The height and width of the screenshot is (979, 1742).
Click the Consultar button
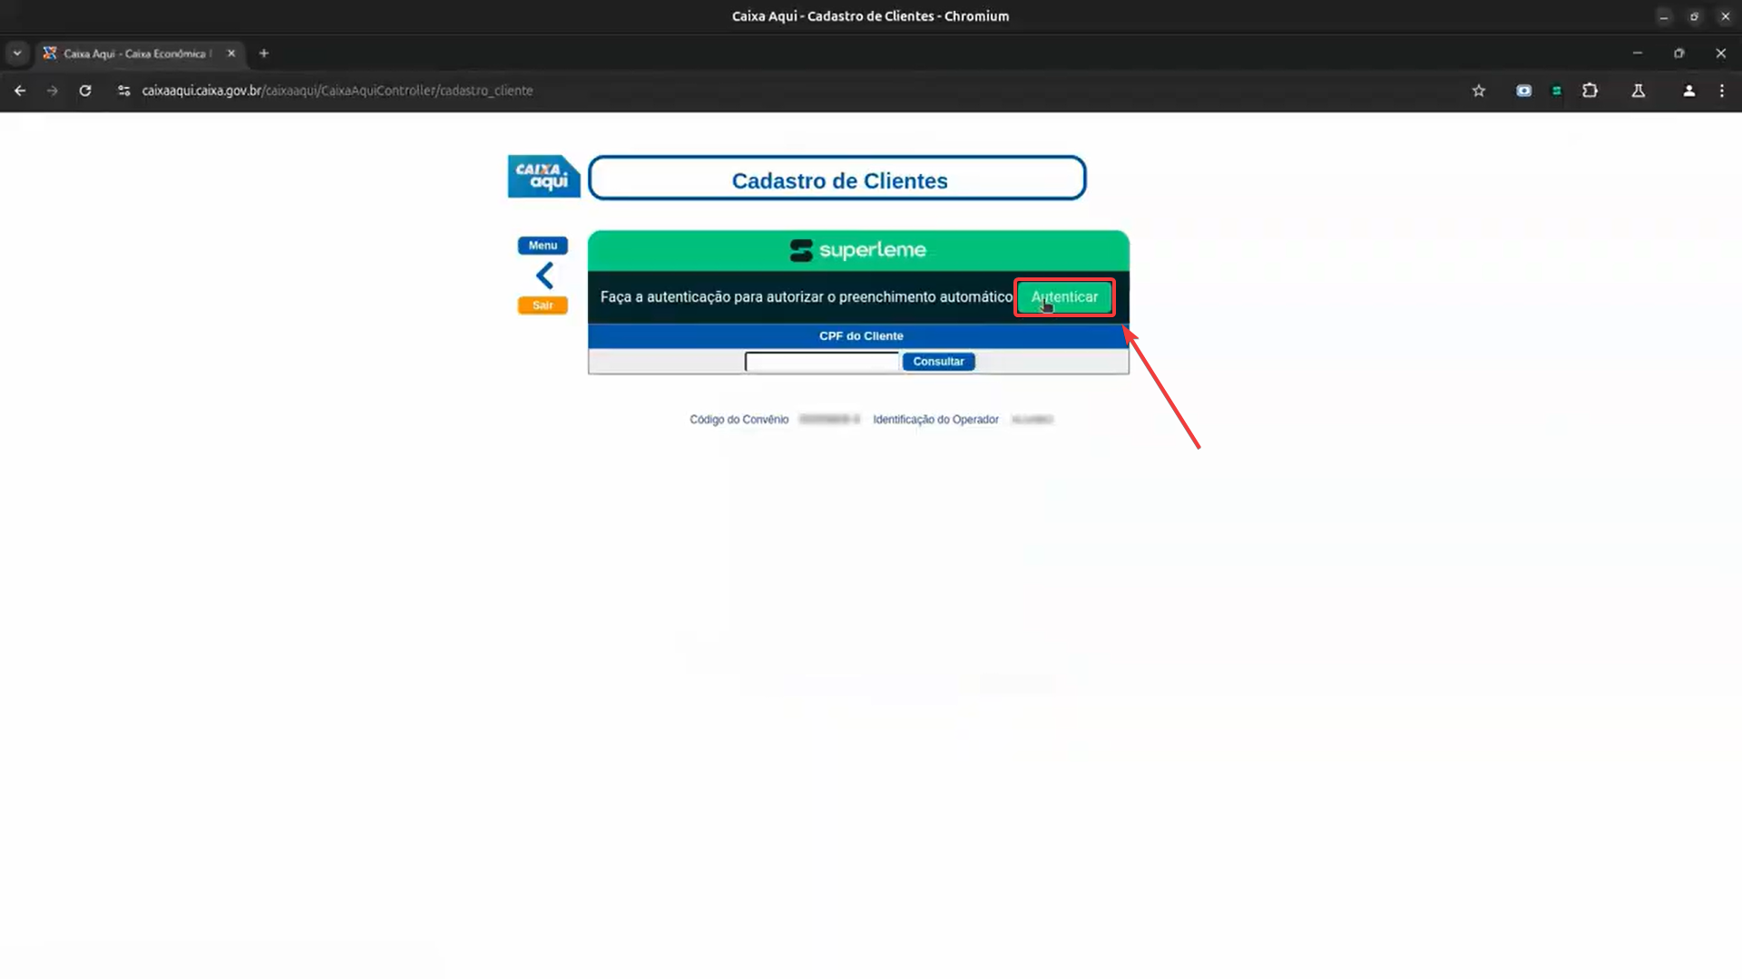[x=938, y=362]
